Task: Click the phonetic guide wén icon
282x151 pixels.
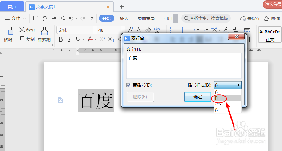Action: tap(157, 30)
